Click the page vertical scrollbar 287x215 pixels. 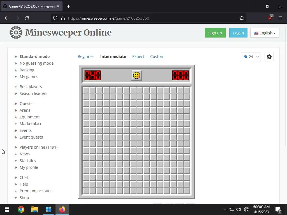point(286,87)
